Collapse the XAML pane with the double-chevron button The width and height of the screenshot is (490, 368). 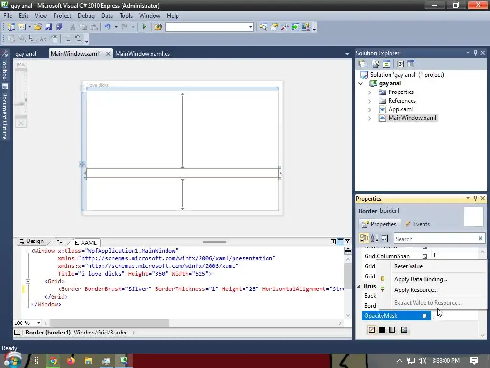pyautogui.click(x=347, y=241)
